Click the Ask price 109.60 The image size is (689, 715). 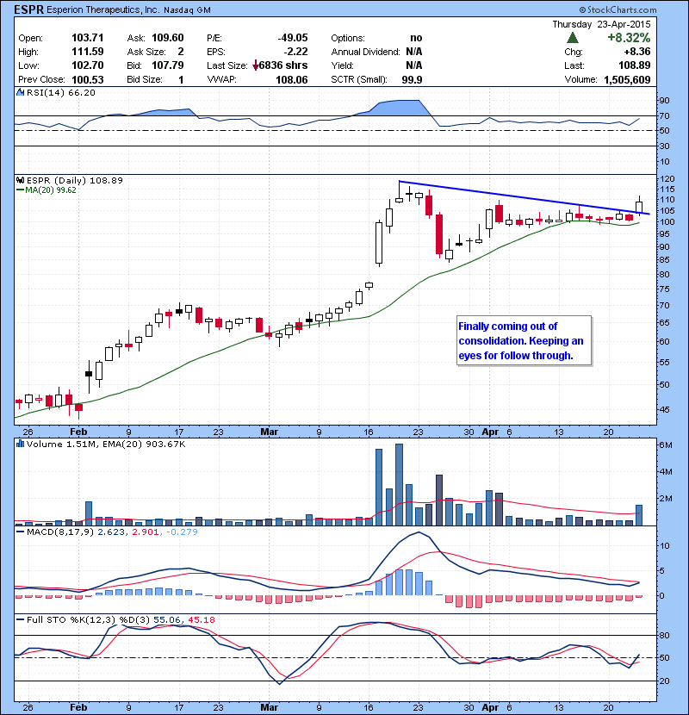(x=168, y=38)
